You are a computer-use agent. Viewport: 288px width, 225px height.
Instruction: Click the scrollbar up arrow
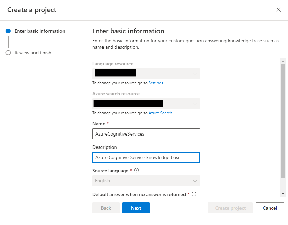[x=283, y=61]
